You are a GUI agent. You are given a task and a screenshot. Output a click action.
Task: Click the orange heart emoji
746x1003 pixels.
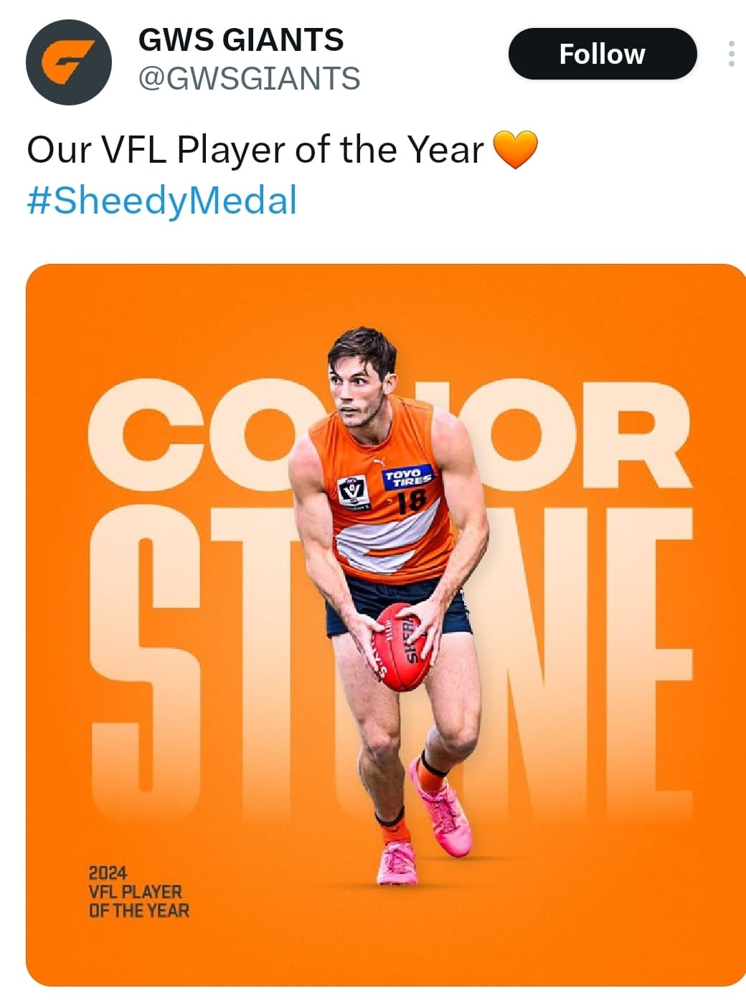click(x=515, y=150)
